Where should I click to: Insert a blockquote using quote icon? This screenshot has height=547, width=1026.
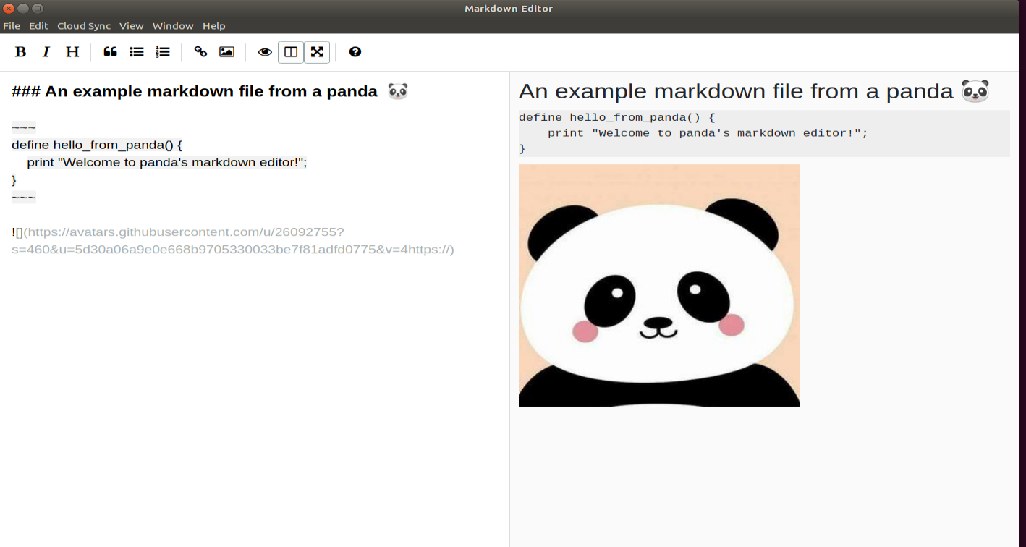(x=110, y=52)
